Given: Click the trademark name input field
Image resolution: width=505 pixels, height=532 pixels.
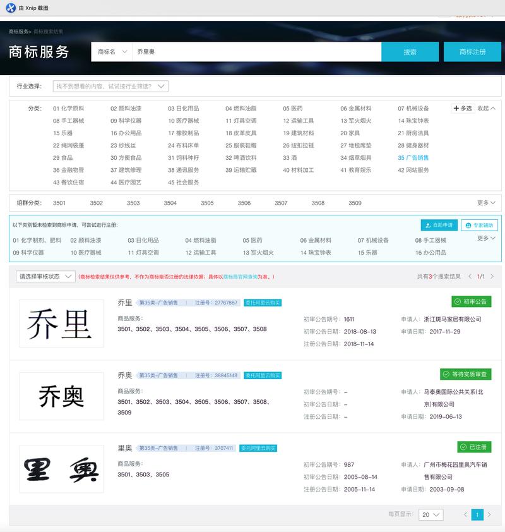Looking at the screenshot, I should [252, 52].
